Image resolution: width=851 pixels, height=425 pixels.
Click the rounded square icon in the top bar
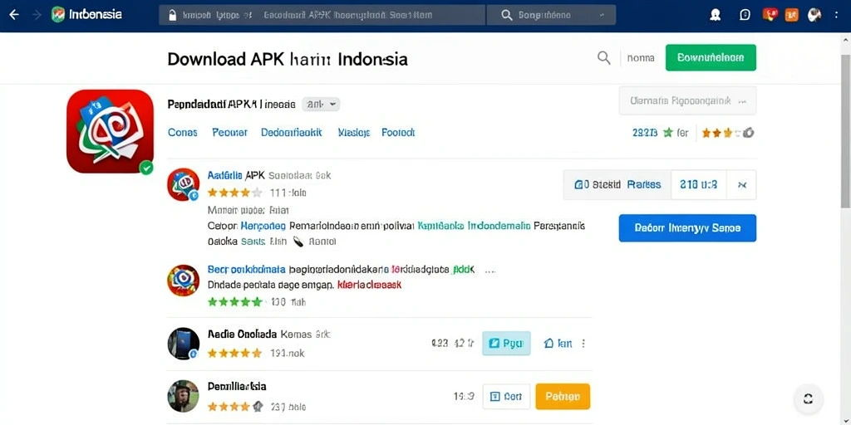point(745,15)
